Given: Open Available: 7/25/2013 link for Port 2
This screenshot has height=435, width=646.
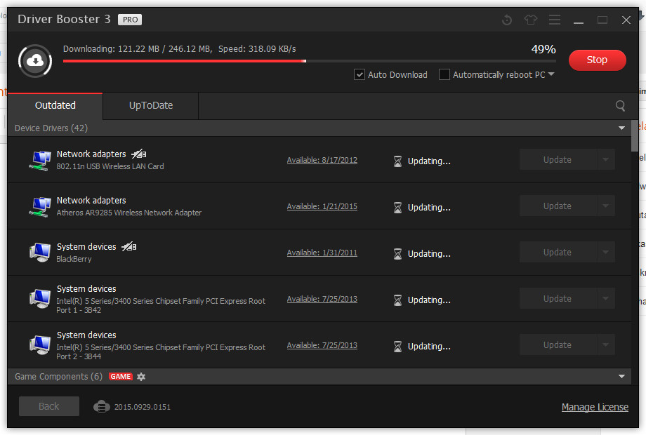Looking at the screenshot, I should point(322,345).
